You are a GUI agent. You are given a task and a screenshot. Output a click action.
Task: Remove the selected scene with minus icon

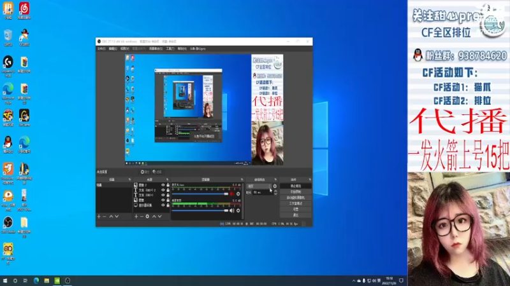point(105,216)
